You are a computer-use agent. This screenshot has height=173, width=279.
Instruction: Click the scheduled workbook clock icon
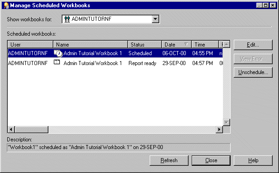(x=58, y=53)
